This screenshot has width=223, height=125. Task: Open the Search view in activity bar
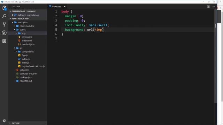[x=4, y=16]
